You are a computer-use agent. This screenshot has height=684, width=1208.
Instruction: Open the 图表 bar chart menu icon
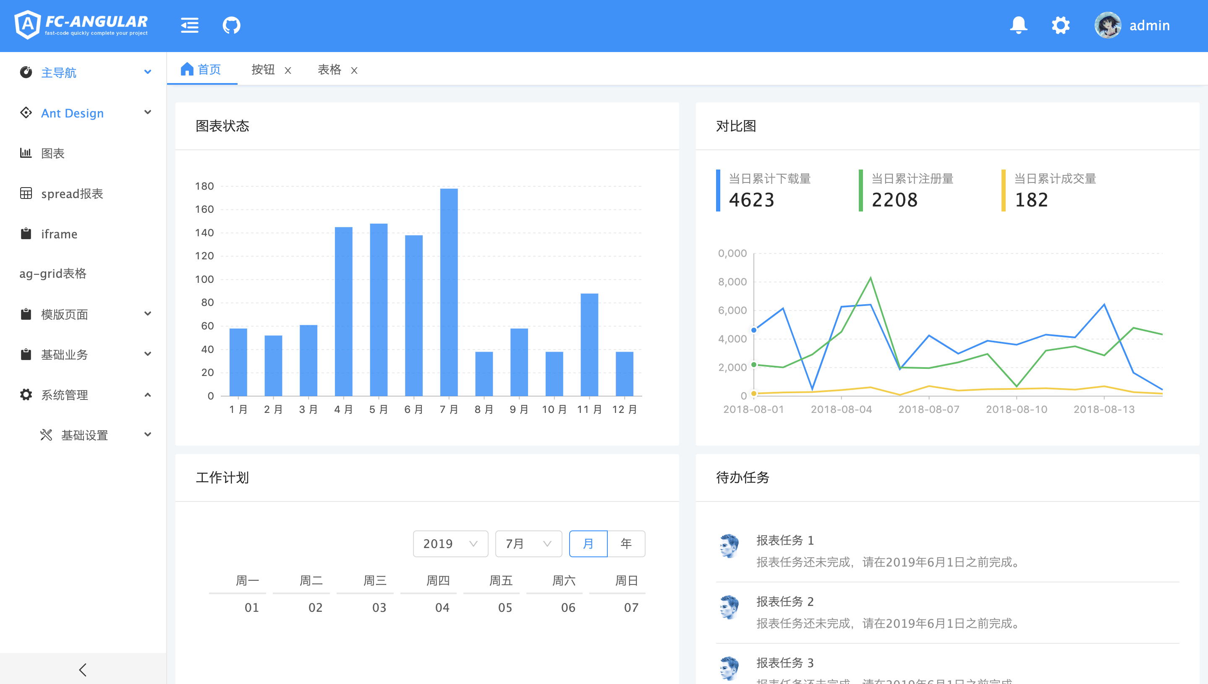(x=26, y=153)
